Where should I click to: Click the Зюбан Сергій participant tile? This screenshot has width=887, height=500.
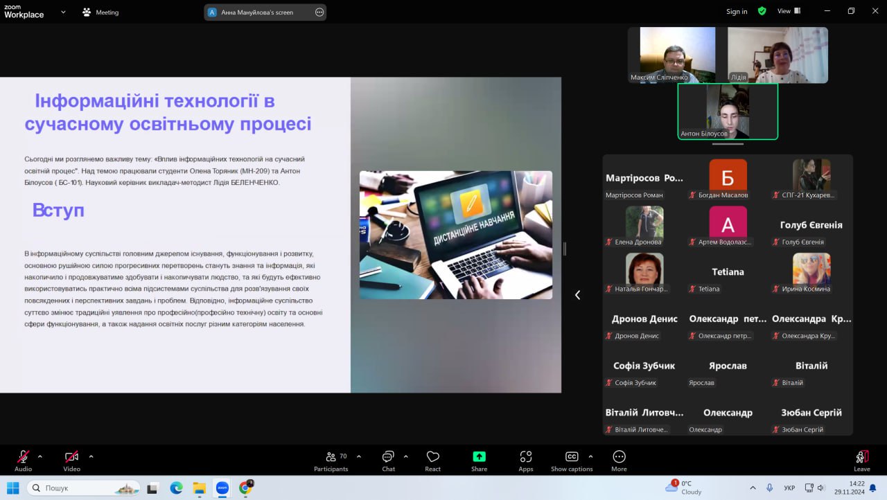[811, 413]
